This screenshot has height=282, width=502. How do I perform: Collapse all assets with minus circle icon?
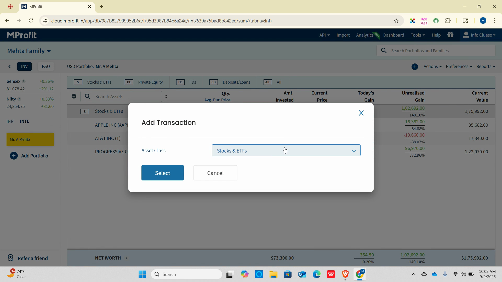pos(74,96)
